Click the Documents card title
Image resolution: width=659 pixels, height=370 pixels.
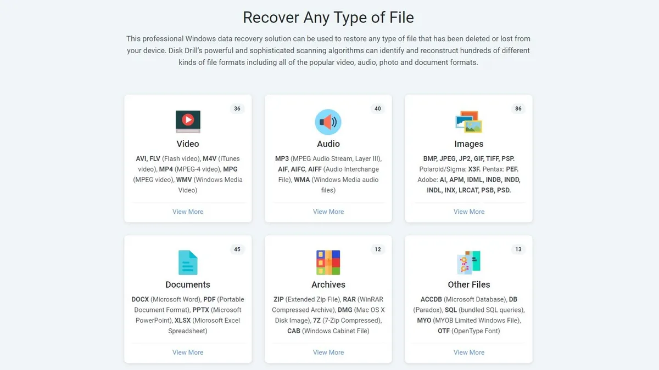pyautogui.click(x=188, y=284)
